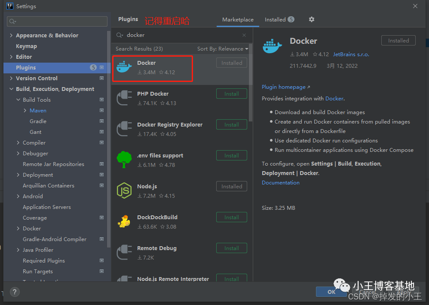Click the Docker whale icon in search results

click(x=124, y=67)
